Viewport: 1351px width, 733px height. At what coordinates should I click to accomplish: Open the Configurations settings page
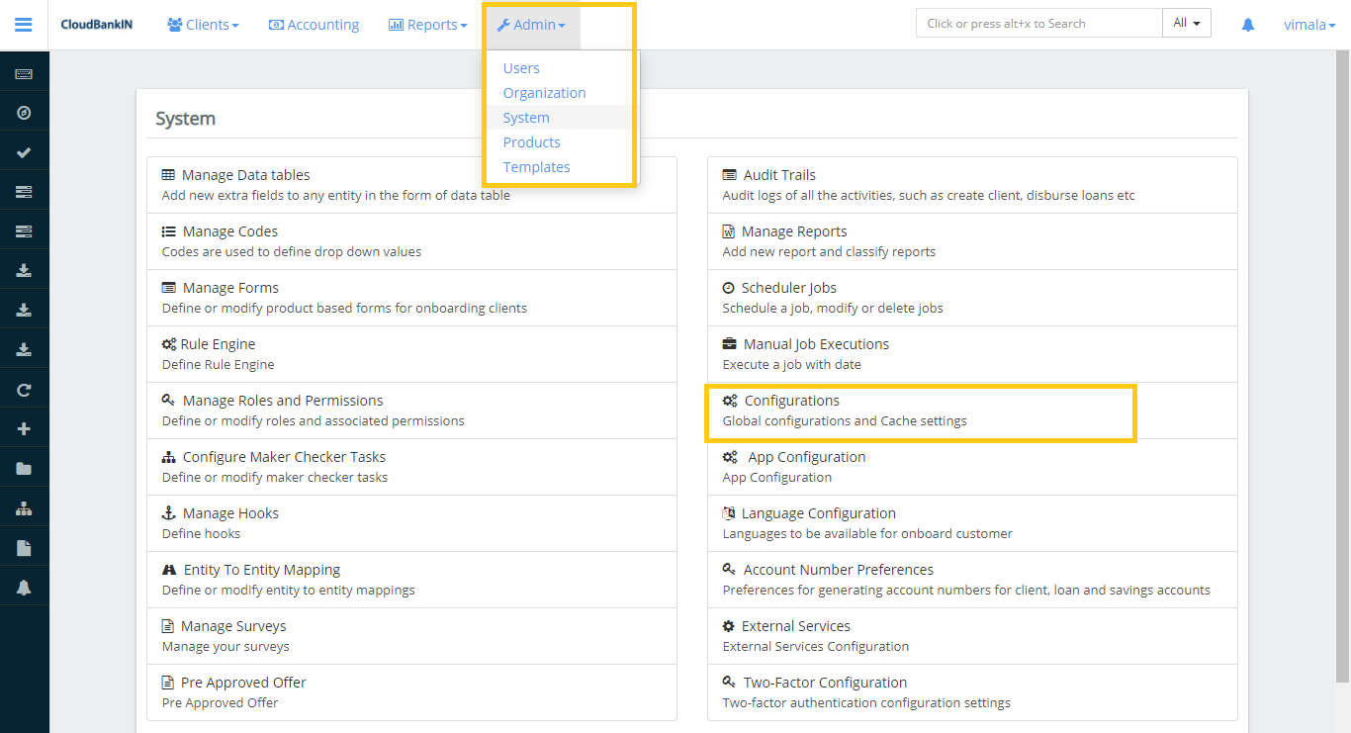tap(790, 401)
